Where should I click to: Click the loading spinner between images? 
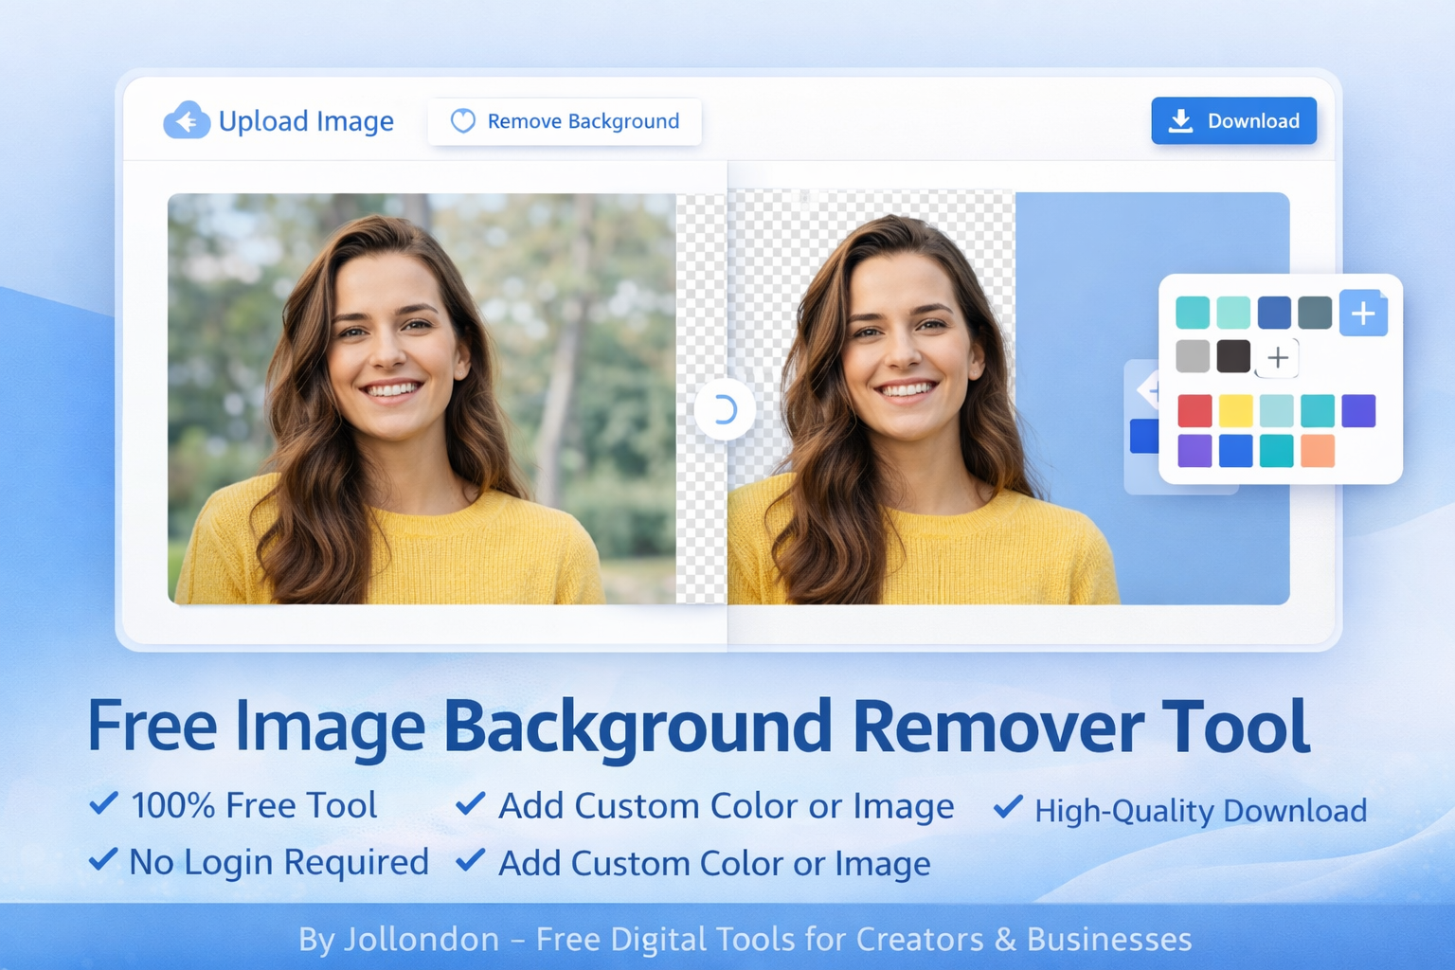(x=724, y=410)
